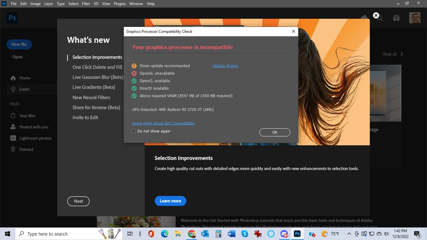This screenshot has width=427, height=240.
Task: Open the Deleted files section
Action: click(22, 149)
